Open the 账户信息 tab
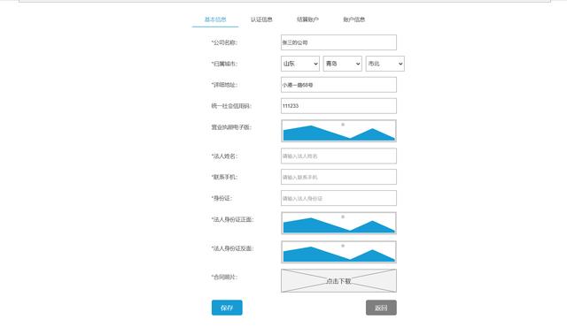567x335 pixels. click(x=354, y=19)
